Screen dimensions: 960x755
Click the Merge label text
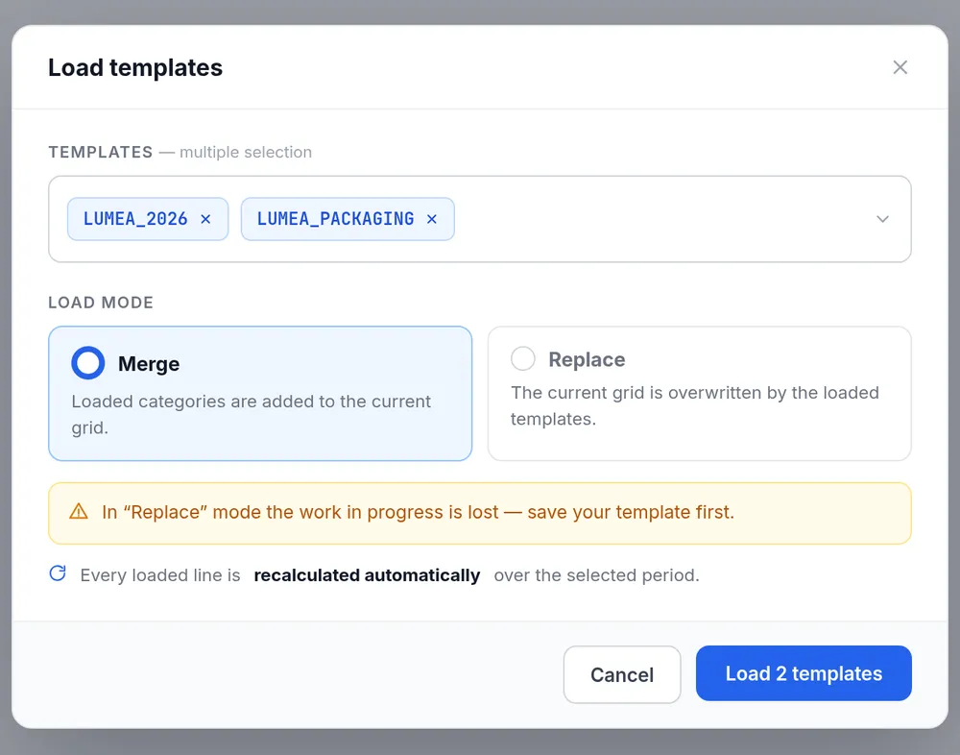pyautogui.click(x=149, y=364)
